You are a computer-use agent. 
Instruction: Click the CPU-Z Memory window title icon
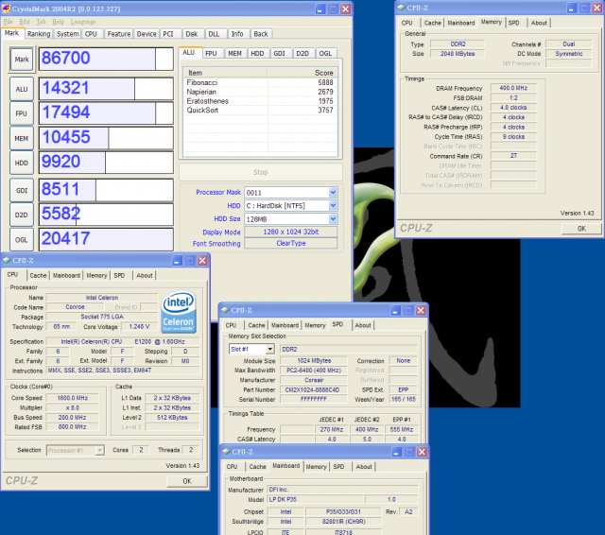(401, 8)
